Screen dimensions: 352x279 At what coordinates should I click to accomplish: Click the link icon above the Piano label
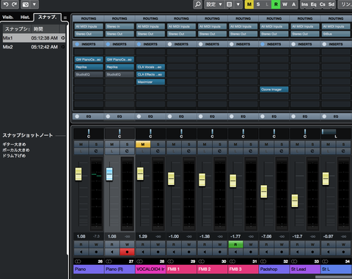pyautogui.click(x=78, y=261)
